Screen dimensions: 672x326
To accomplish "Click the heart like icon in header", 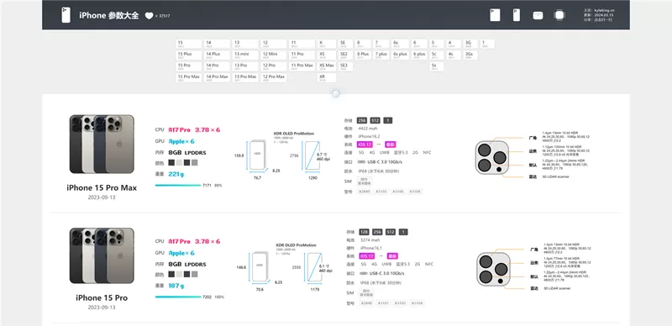I will pos(149,16).
